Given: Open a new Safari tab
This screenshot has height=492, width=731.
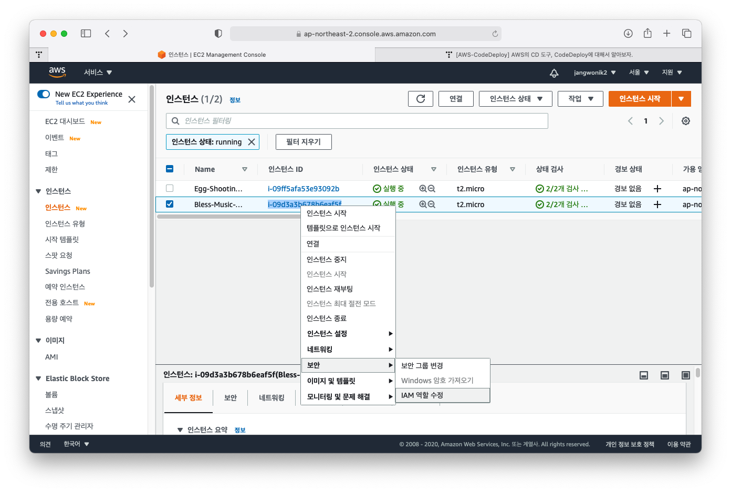Looking at the screenshot, I should 666,34.
